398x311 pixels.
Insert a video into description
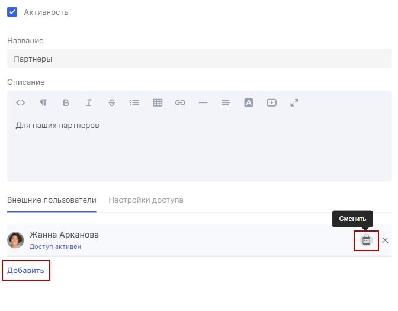tap(272, 103)
